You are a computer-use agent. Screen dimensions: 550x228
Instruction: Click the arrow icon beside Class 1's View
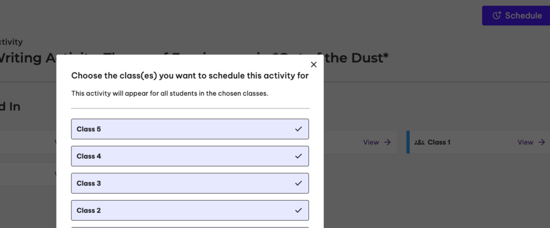click(x=541, y=142)
